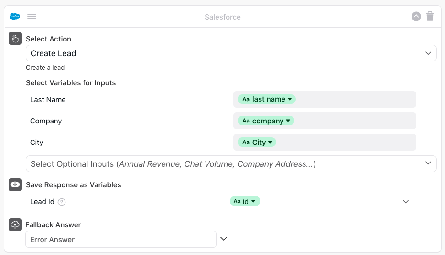Click the 'company' variable pill
Image resolution: width=445 pixels, height=255 pixels.
(x=266, y=121)
